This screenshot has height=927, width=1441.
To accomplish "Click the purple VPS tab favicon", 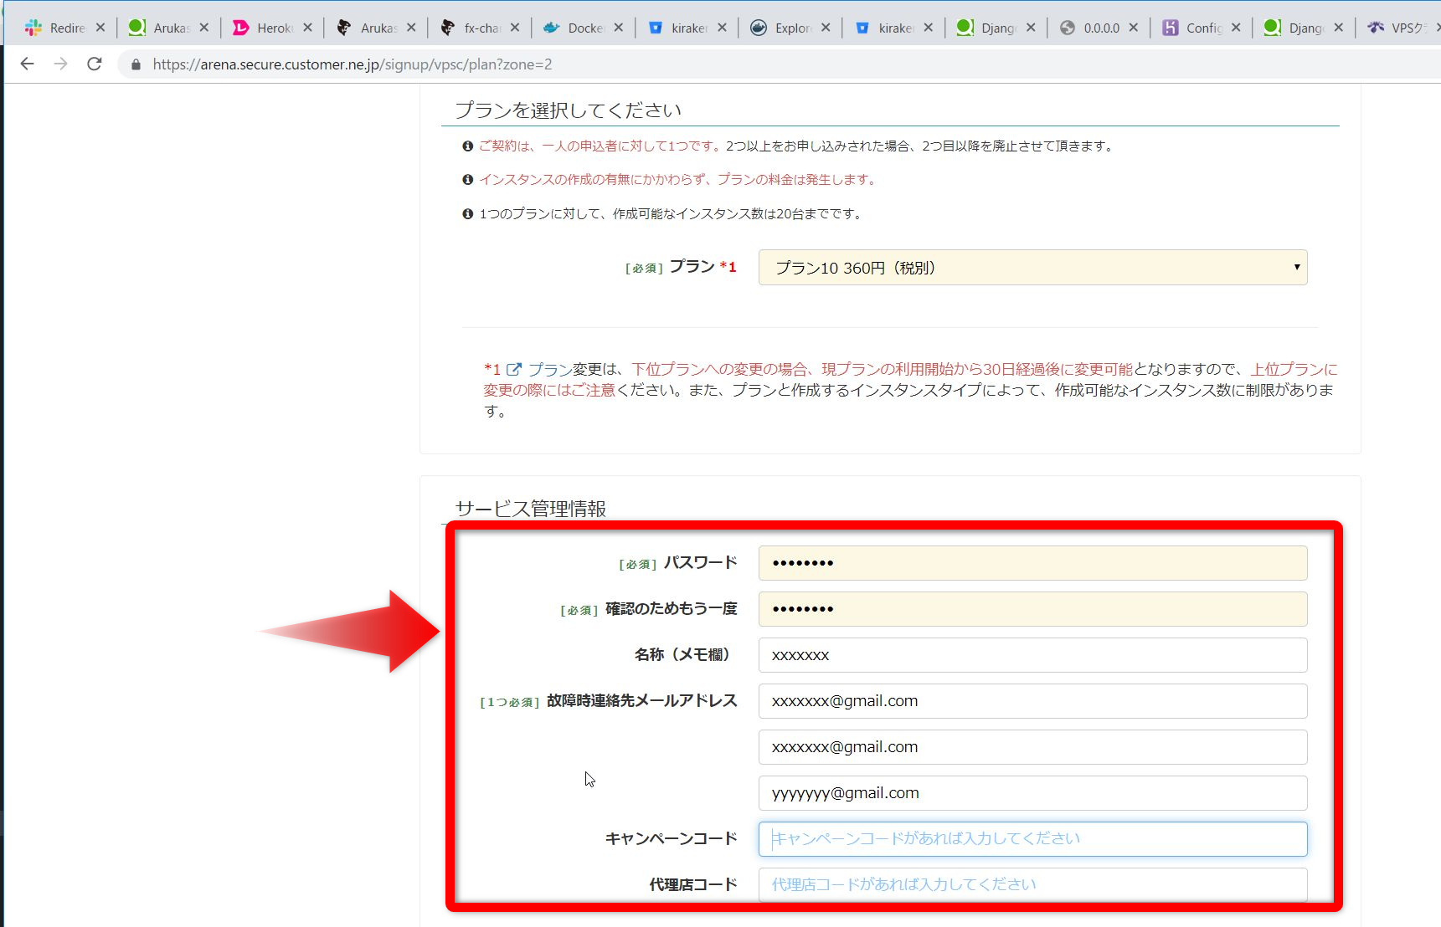I will [x=1376, y=26].
